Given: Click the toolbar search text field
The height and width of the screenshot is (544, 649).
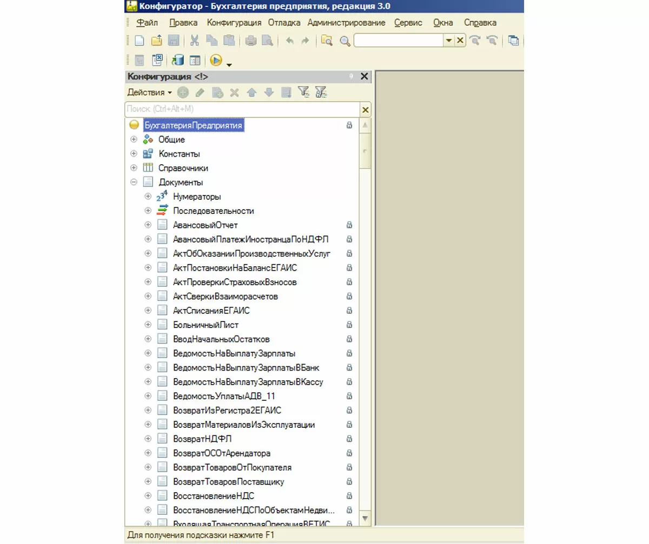Looking at the screenshot, I should tap(399, 41).
